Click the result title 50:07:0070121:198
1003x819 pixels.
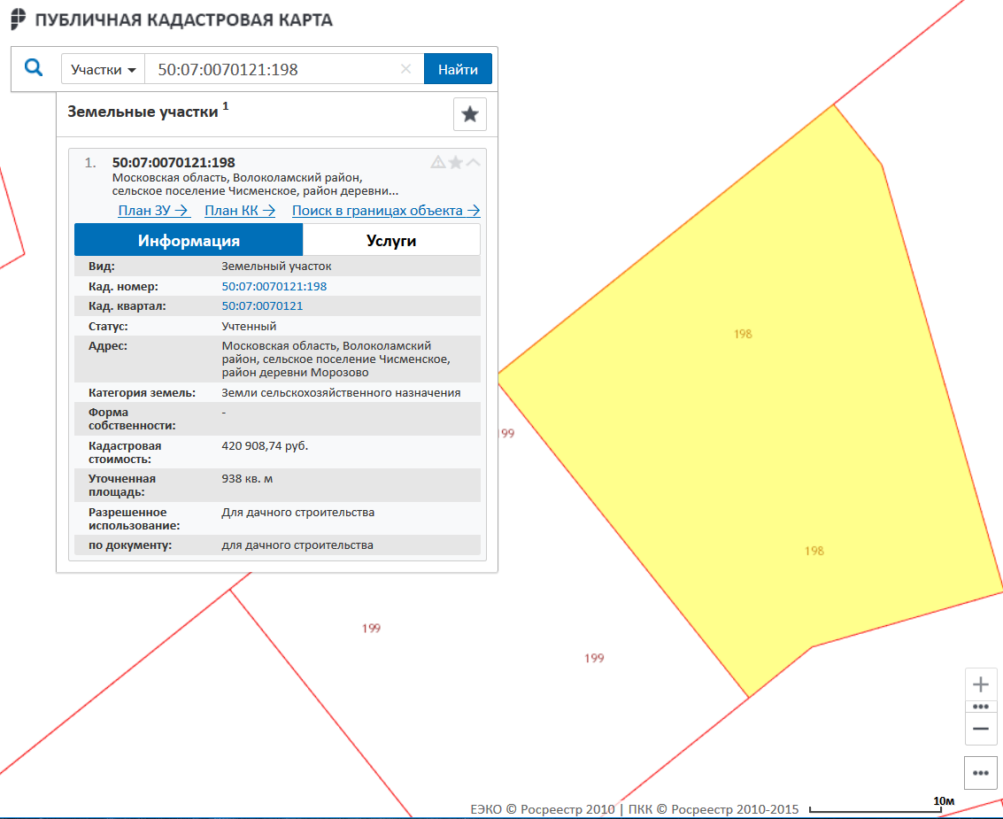click(174, 163)
